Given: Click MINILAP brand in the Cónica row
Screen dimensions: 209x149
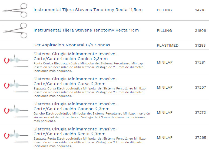Looking at the screenshot, I should (x=165, y=62).
